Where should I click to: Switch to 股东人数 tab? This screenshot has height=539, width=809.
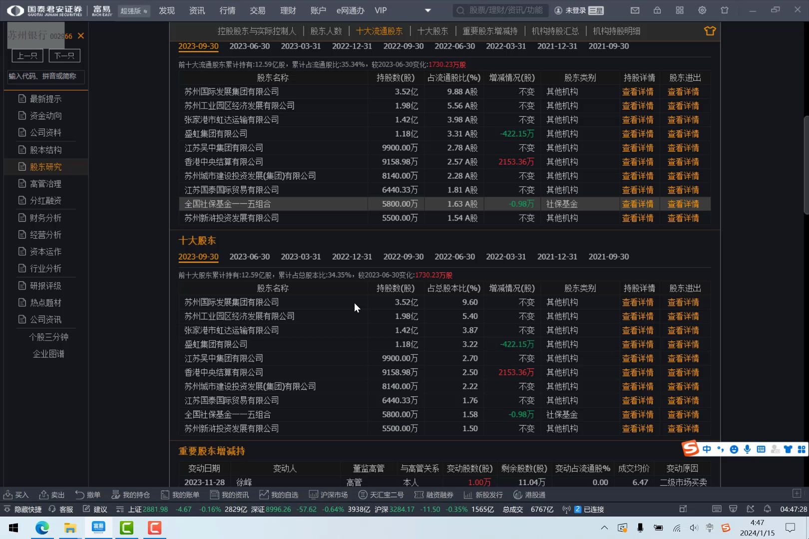coord(326,31)
